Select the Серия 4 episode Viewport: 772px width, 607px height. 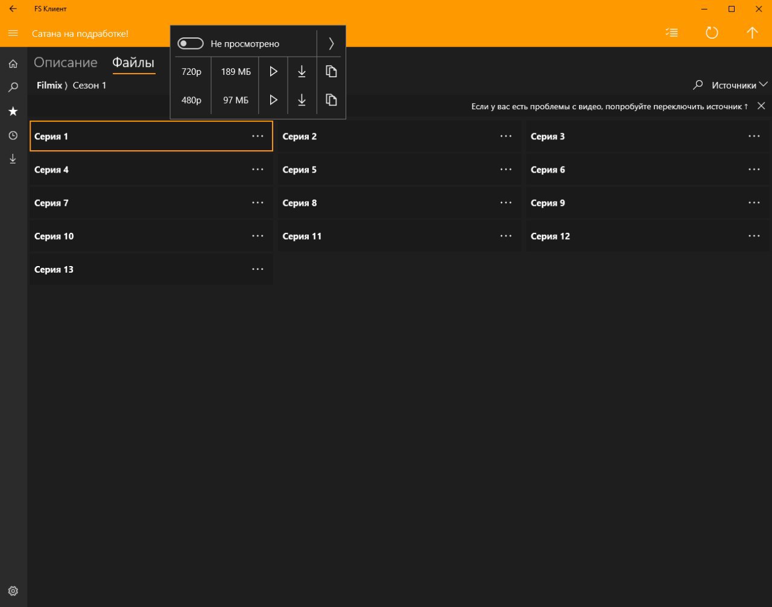151,169
